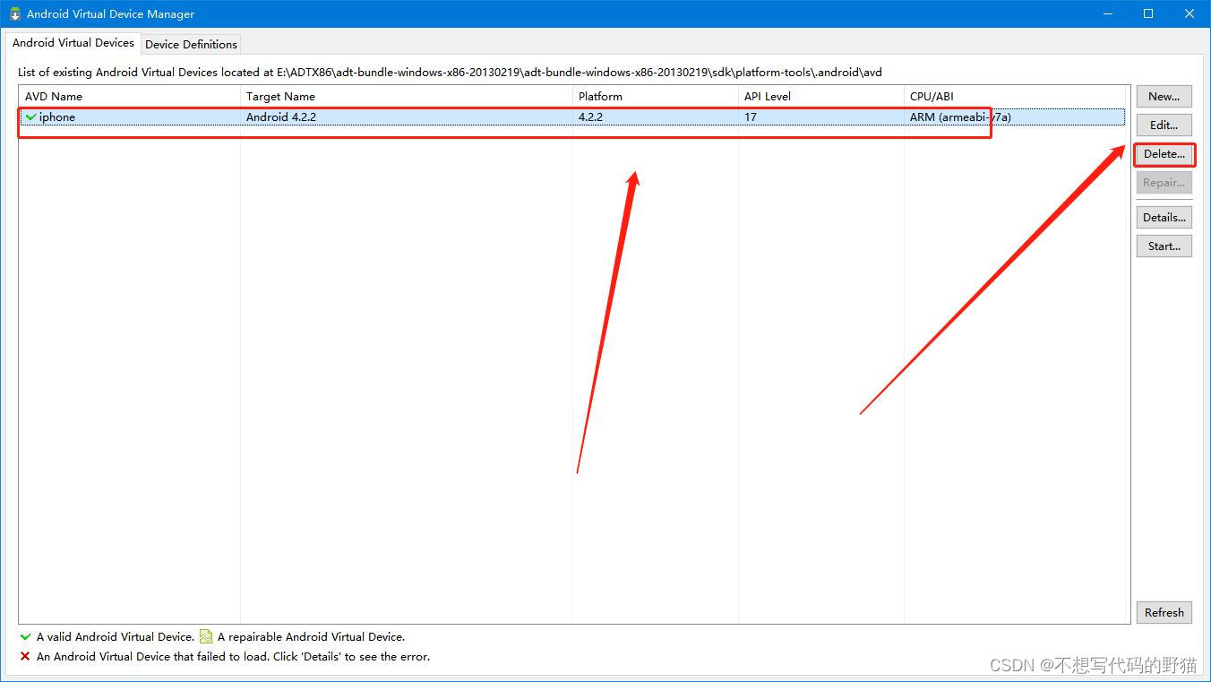The image size is (1211, 682).
Task: Click the red X failed-to-load legend icon
Action: pyautogui.click(x=26, y=657)
